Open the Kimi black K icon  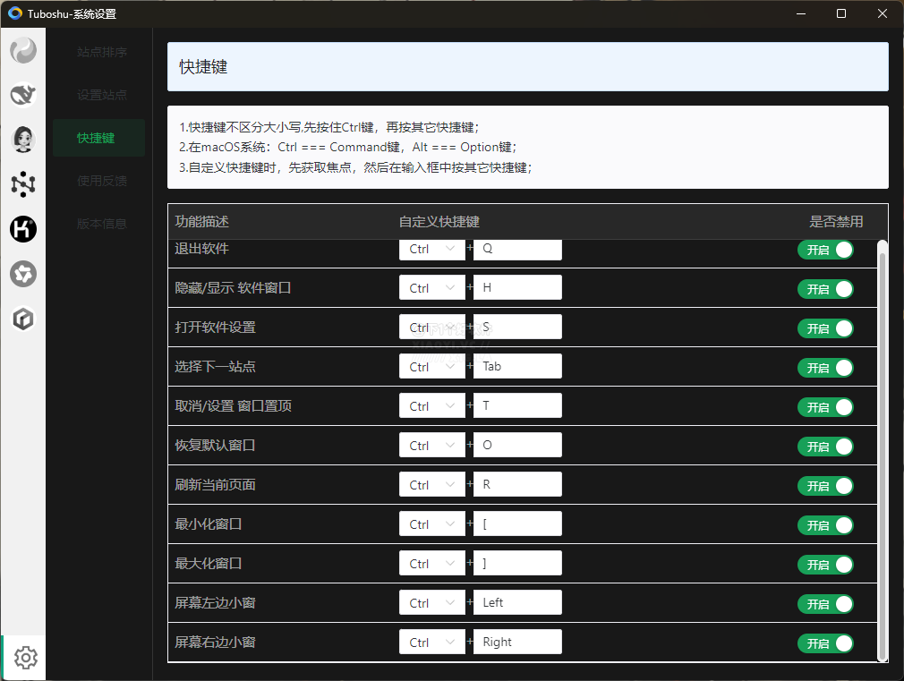[x=23, y=229]
